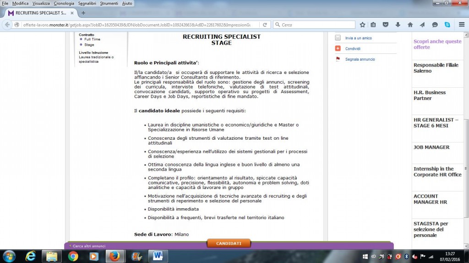Click the Cerca altri annunci link

(89, 246)
